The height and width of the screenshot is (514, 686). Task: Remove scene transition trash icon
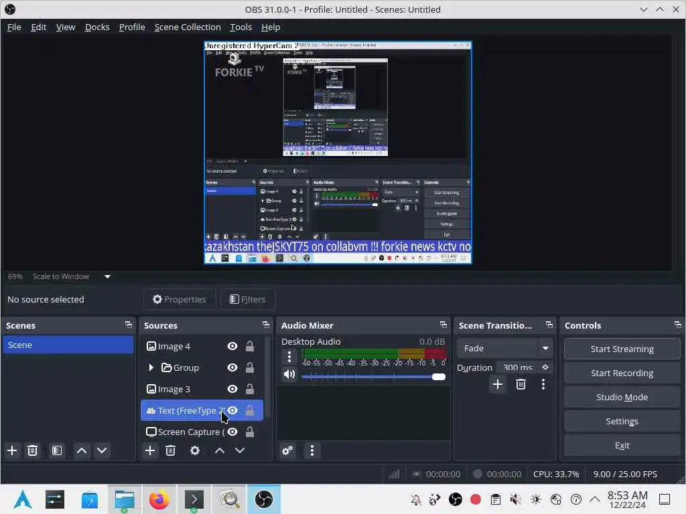(521, 384)
